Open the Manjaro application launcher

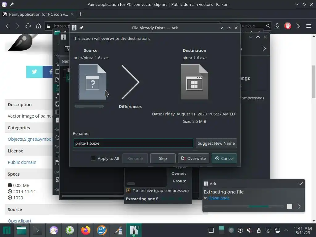coord(7,230)
